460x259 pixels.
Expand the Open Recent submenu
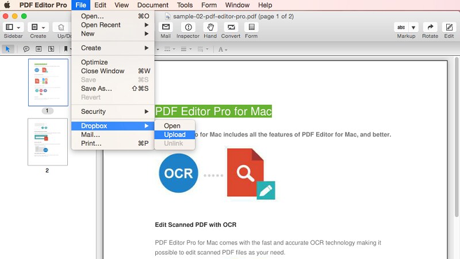(113, 25)
